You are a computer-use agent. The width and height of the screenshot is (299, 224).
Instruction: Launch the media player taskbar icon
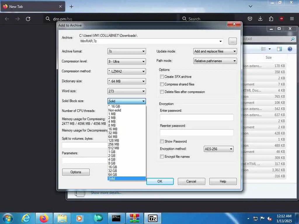coord(79,218)
